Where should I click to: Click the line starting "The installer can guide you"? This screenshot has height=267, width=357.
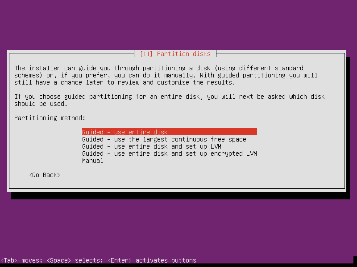pyautogui.click(x=159, y=68)
